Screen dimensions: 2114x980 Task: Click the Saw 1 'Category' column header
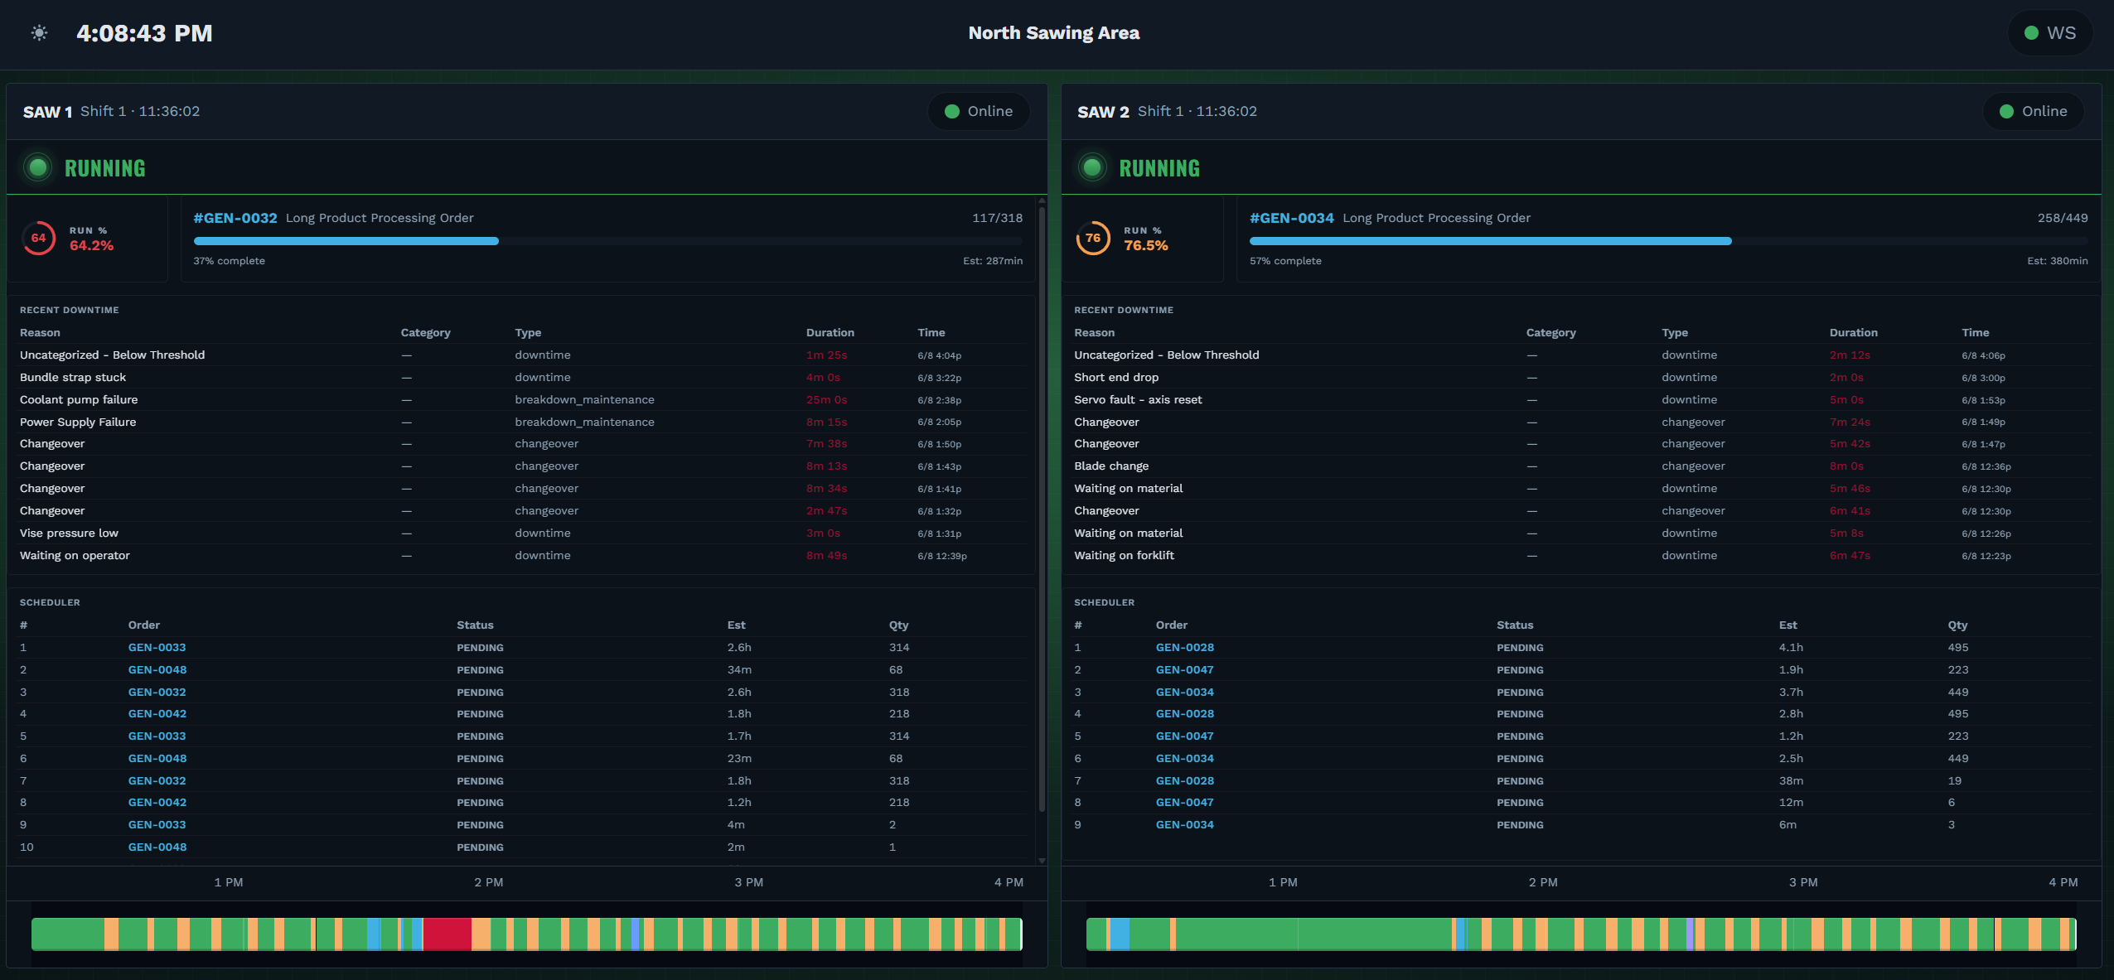[x=426, y=333]
